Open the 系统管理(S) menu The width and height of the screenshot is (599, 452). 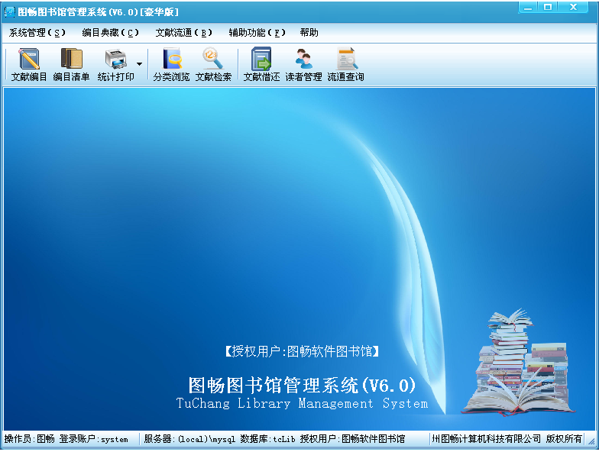coord(37,33)
